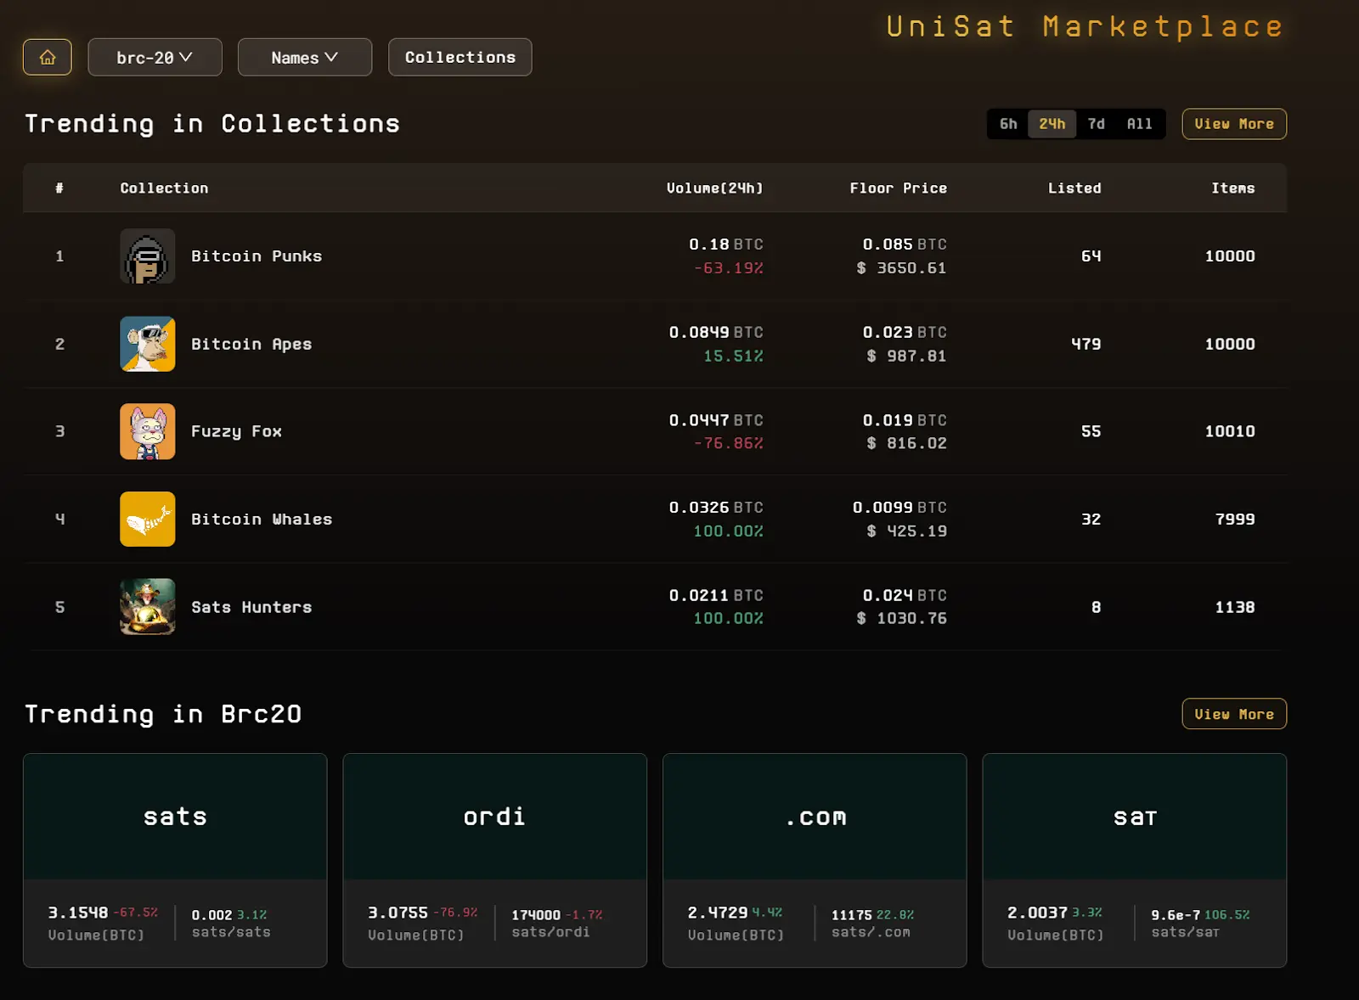The height and width of the screenshot is (1000, 1359).
Task: Show All time trending data
Action: point(1140,124)
